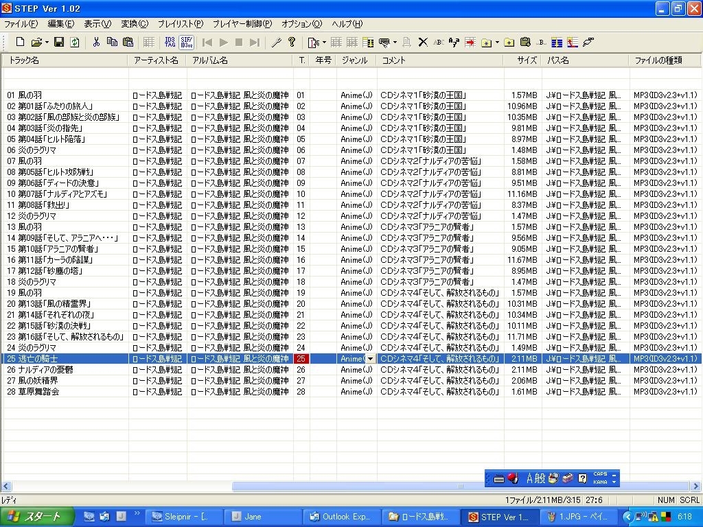Toggle the SIF/ID3v2 format button
703x527 pixels.
click(x=187, y=43)
